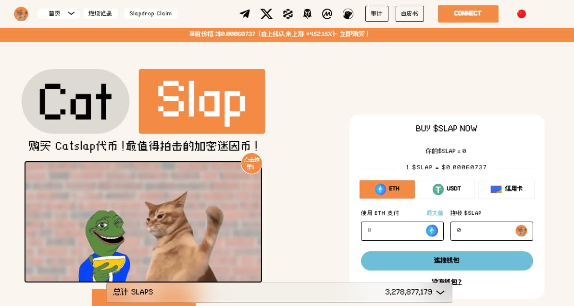Go to Slapdrop Claim

(x=150, y=13)
